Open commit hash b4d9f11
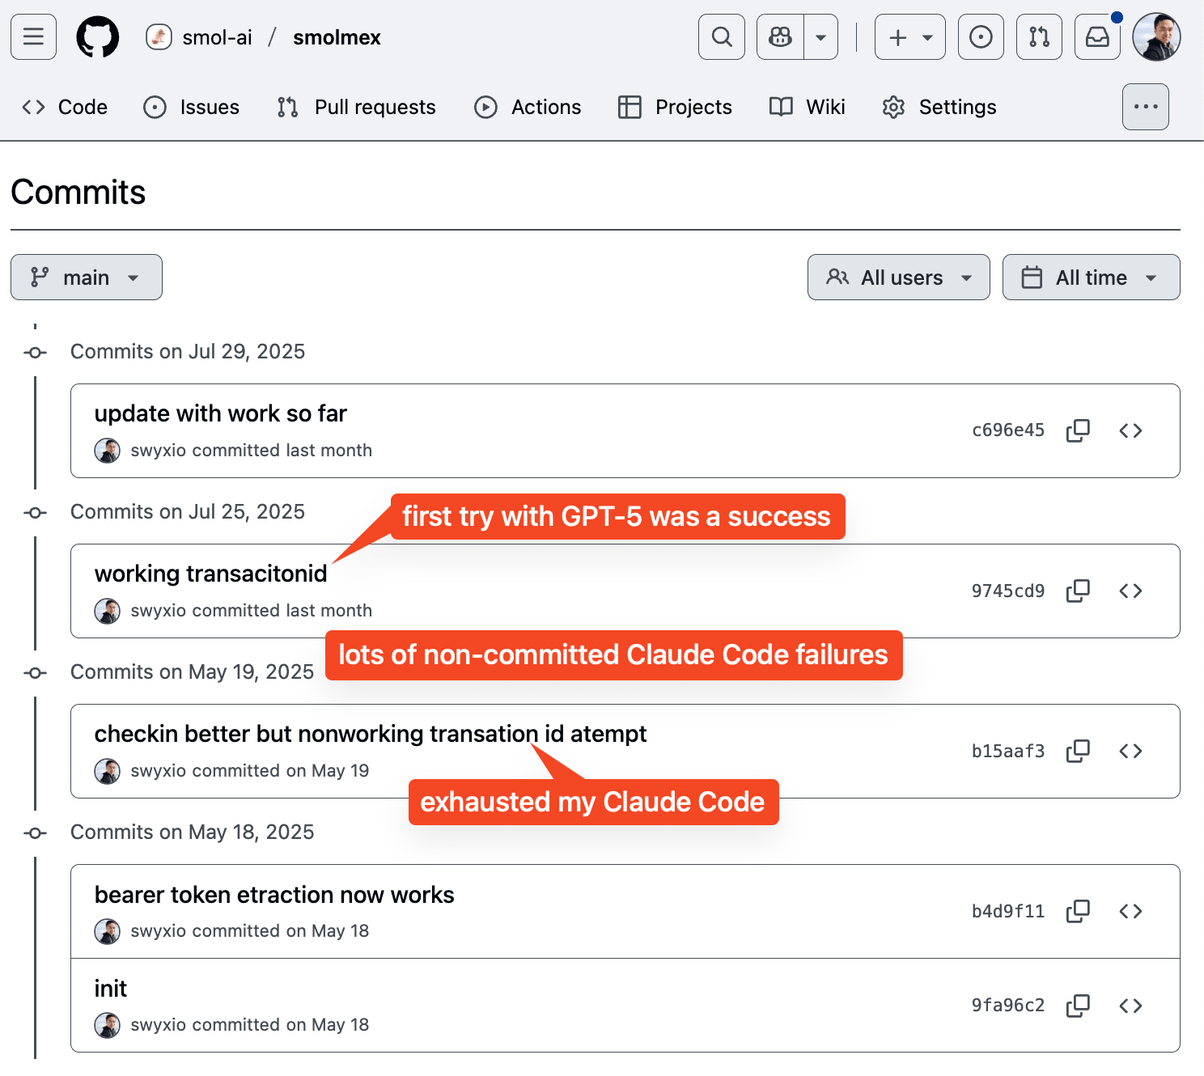This screenshot has height=1076, width=1204. [1008, 911]
